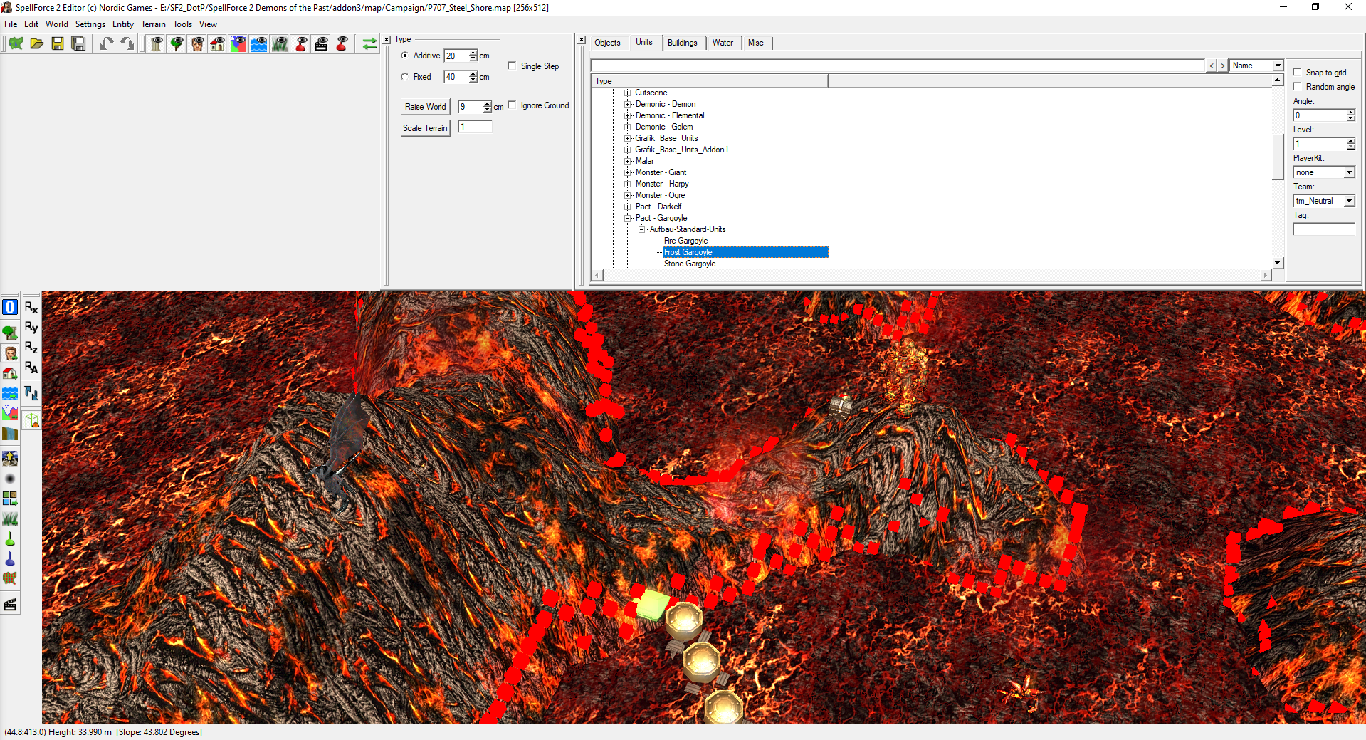This screenshot has width=1366, height=740.
Task: Toggle buildings visibility house-eye icon
Action: [218, 44]
